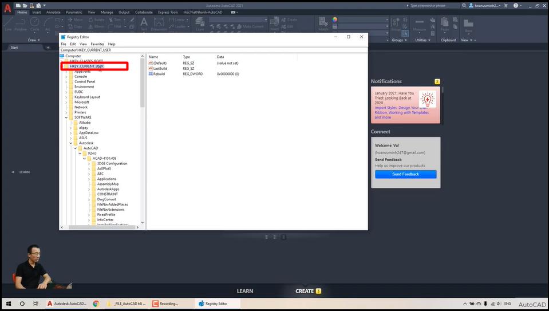549x311 pixels.
Task: Open the Draw panel dropdown in AutoCAD
Action: 34,40
